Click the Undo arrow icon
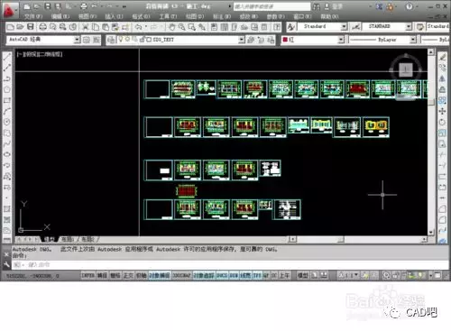The height and width of the screenshot is (331, 451). pos(138,27)
